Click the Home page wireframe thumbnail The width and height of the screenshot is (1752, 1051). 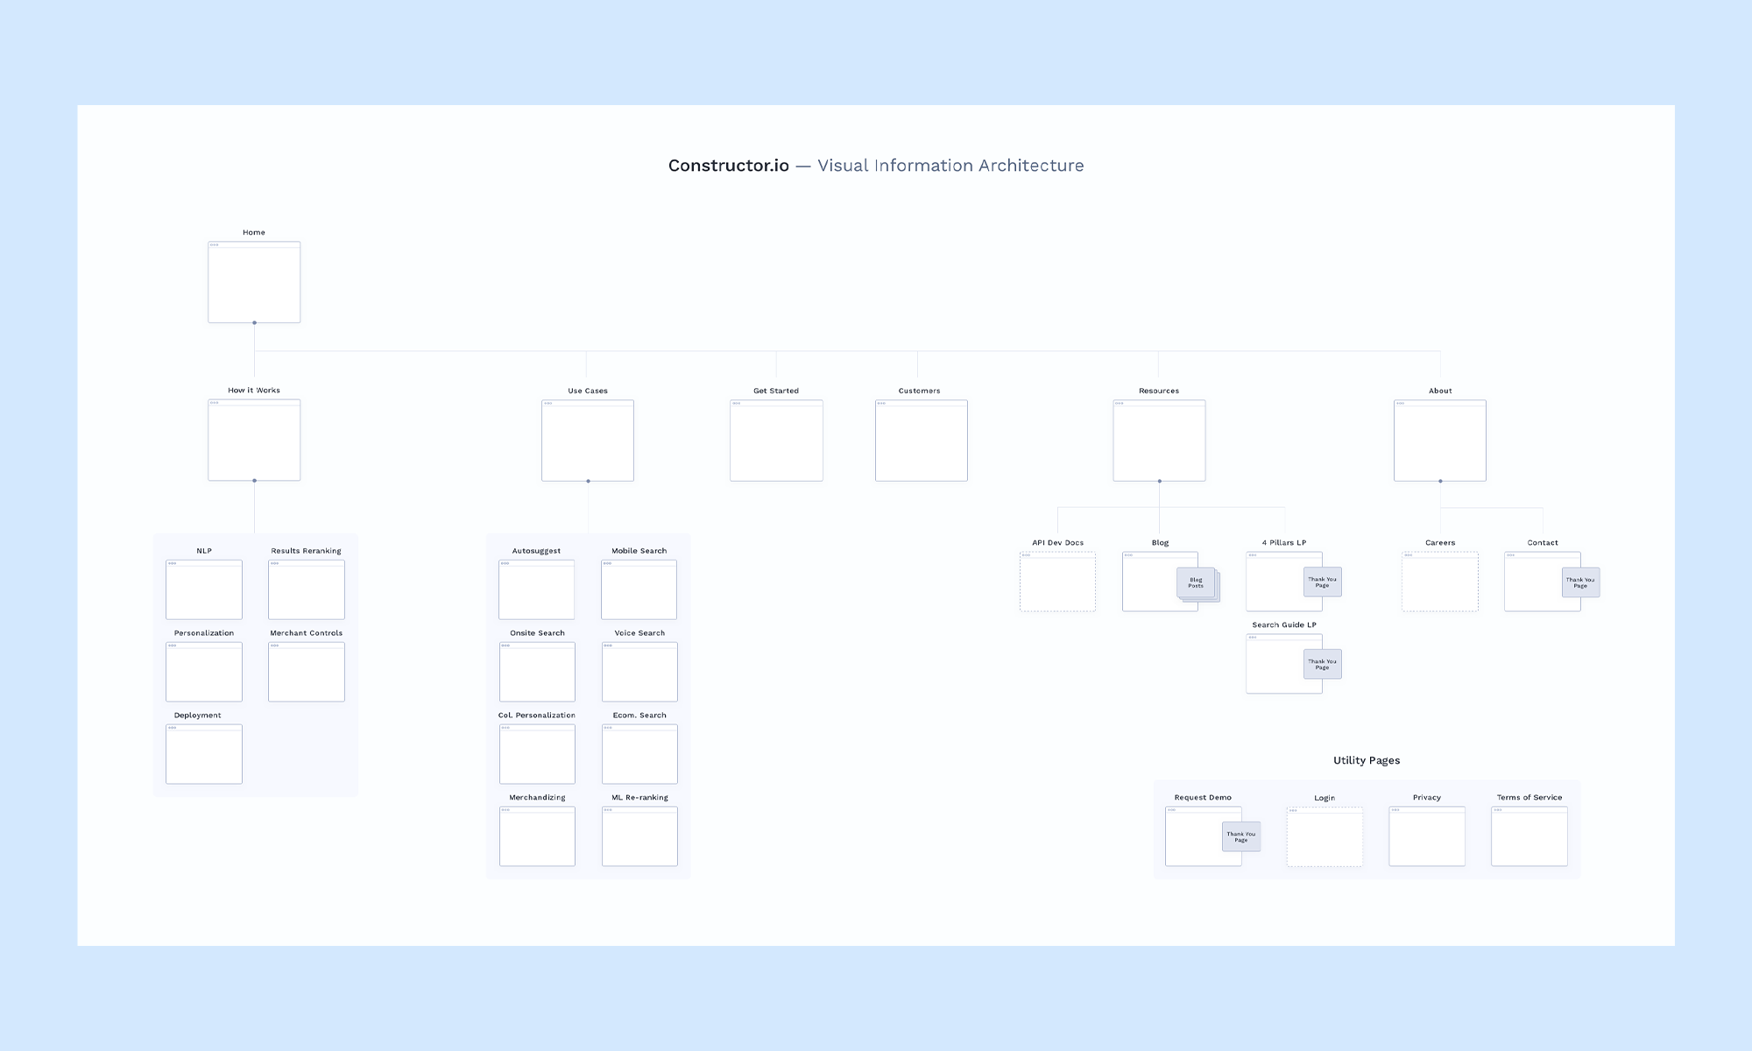(x=254, y=282)
